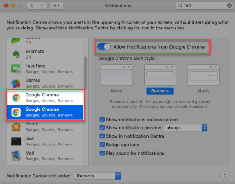Click the java terminal icon
Viewport: 235px width, 184px height.
pyautogui.click(x=16, y=142)
